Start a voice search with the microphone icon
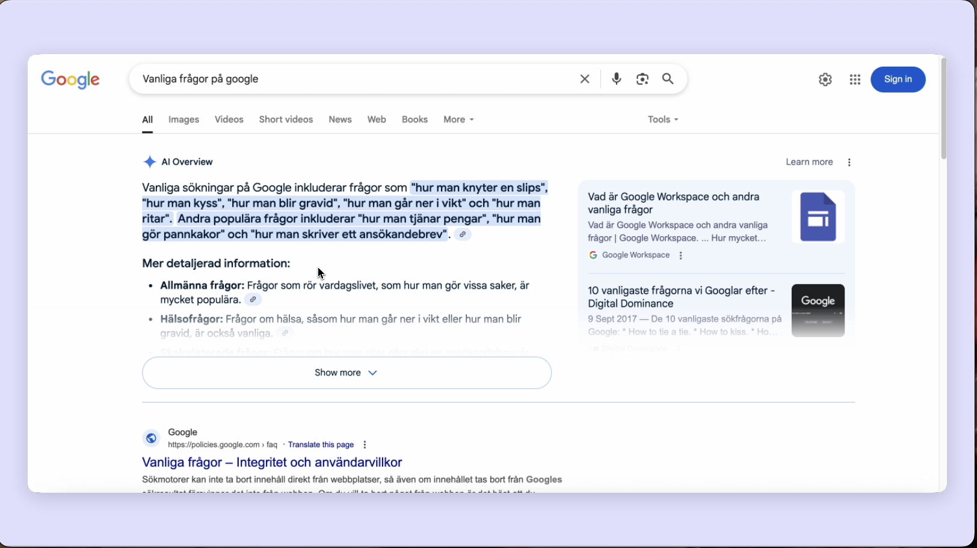 (616, 79)
